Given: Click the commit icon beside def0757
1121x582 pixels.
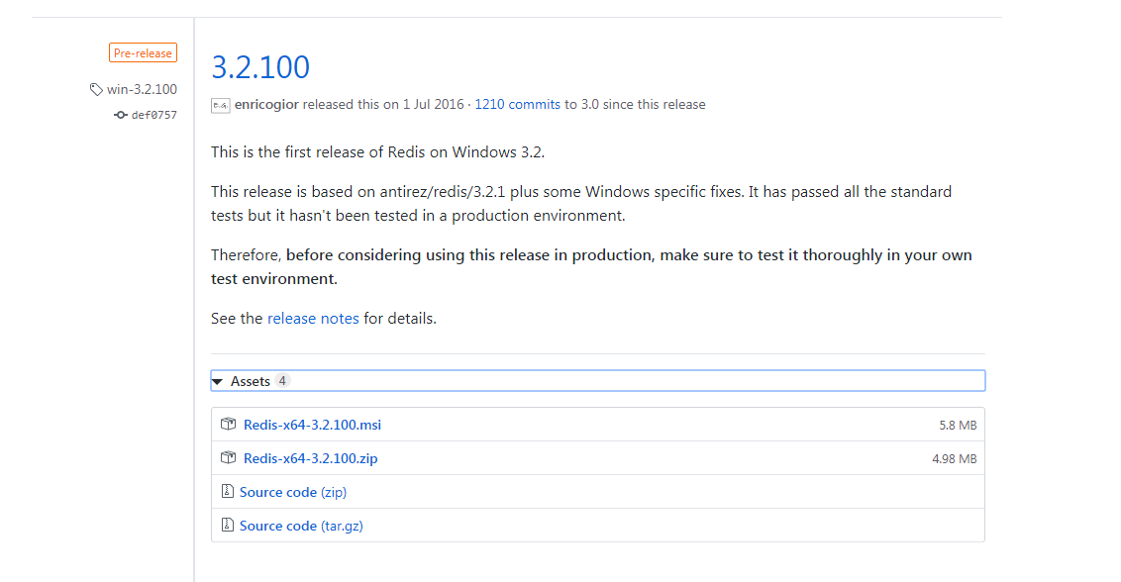Looking at the screenshot, I should [121, 115].
